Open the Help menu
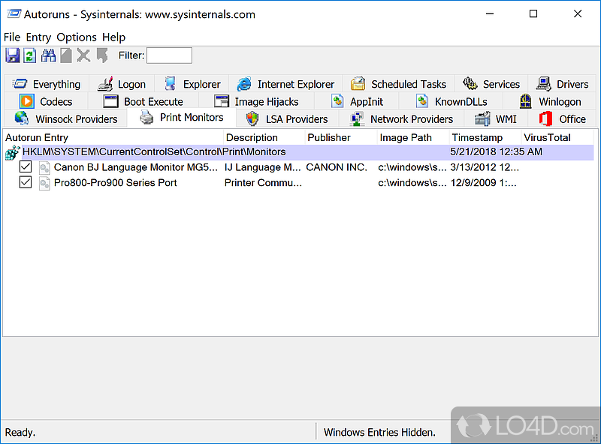 114,37
